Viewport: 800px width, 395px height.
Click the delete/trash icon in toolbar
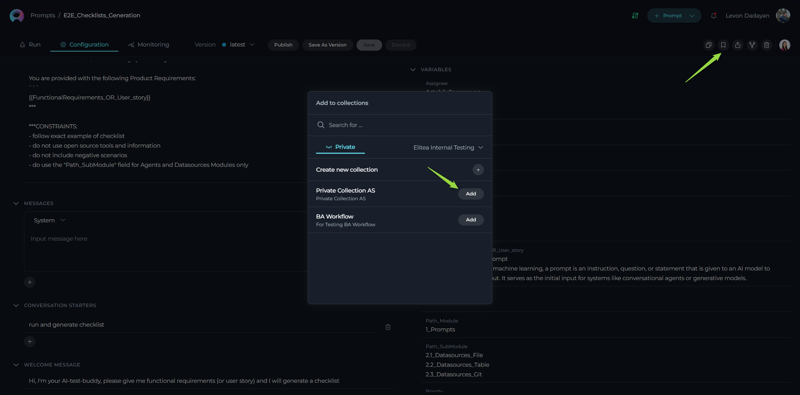pos(766,45)
